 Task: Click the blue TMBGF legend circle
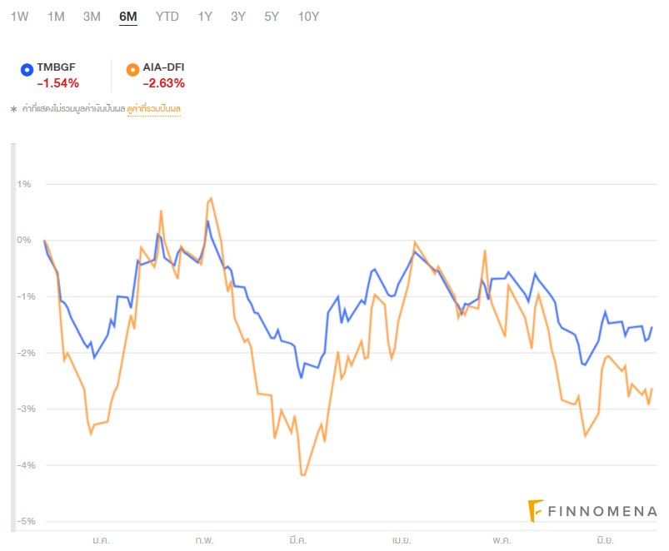[x=27, y=69]
